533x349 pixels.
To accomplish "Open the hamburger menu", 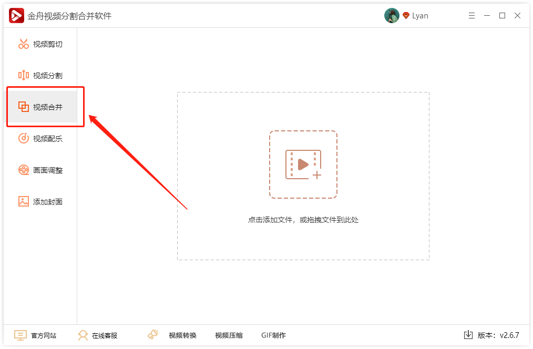I will pos(471,15).
